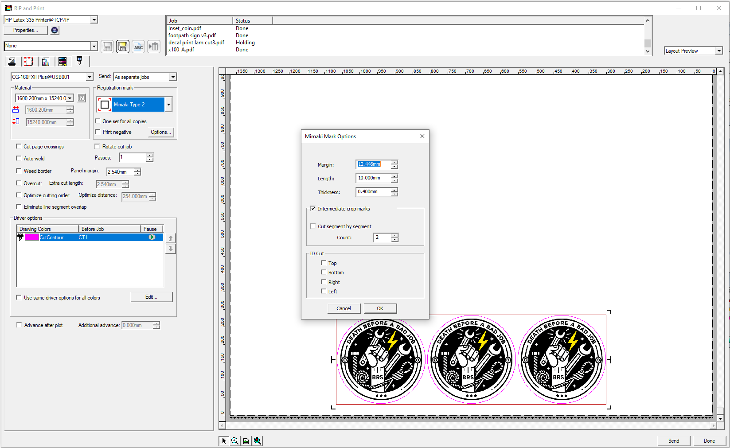Click the registration mark Options... button

tap(160, 132)
